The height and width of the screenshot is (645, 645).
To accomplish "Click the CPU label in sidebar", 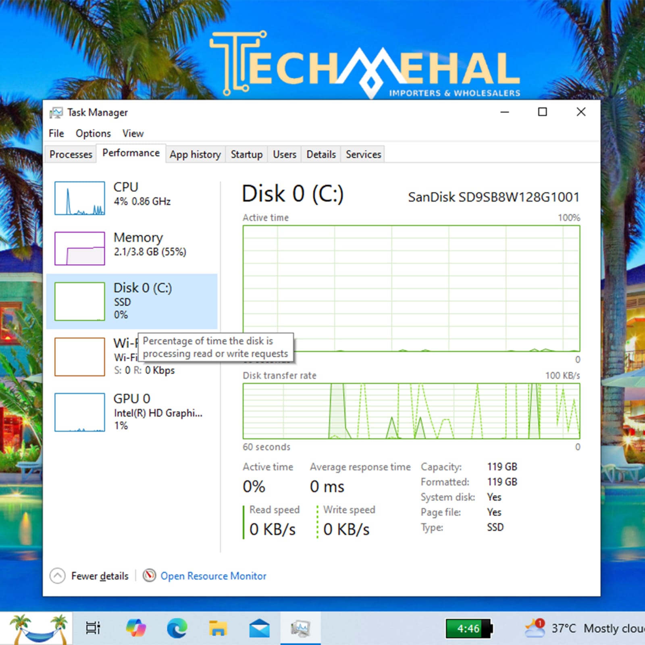I will [126, 187].
